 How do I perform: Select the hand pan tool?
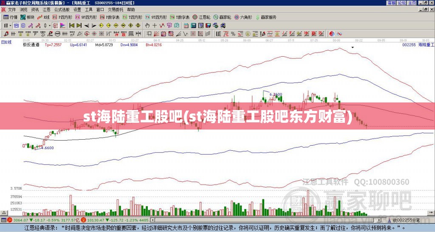(x=147, y=25)
